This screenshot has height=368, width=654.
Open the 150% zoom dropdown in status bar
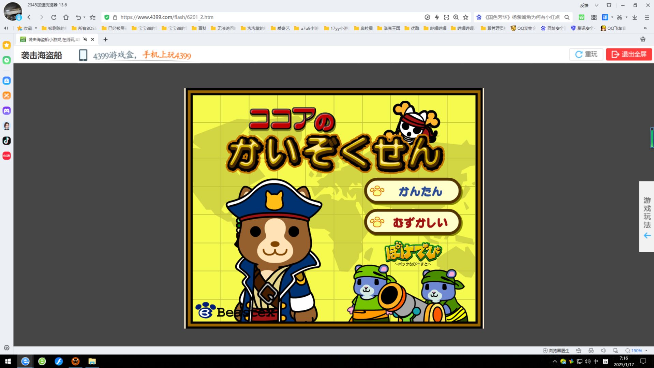[636, 350]
